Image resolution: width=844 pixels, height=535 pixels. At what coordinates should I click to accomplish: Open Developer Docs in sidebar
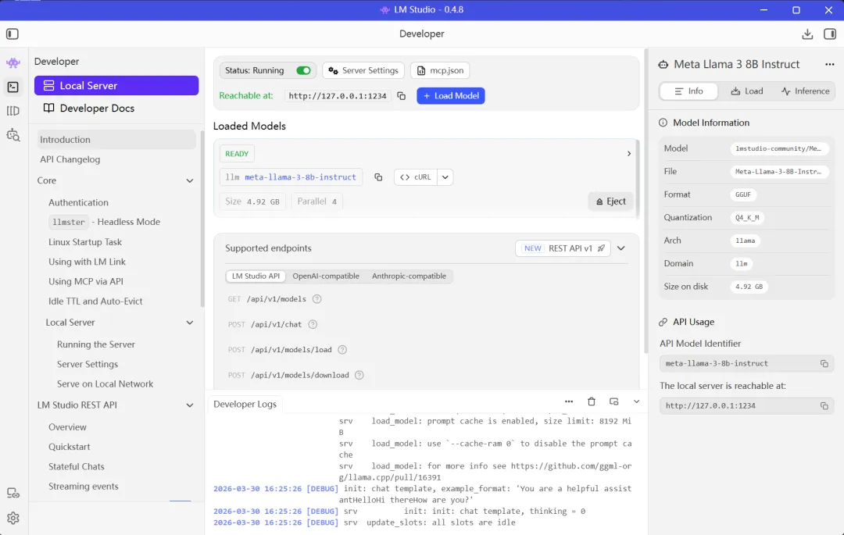pos(116,108)
